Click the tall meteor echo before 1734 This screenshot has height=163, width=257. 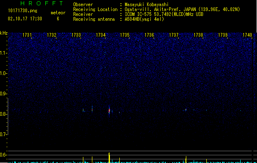pos(92,109)
